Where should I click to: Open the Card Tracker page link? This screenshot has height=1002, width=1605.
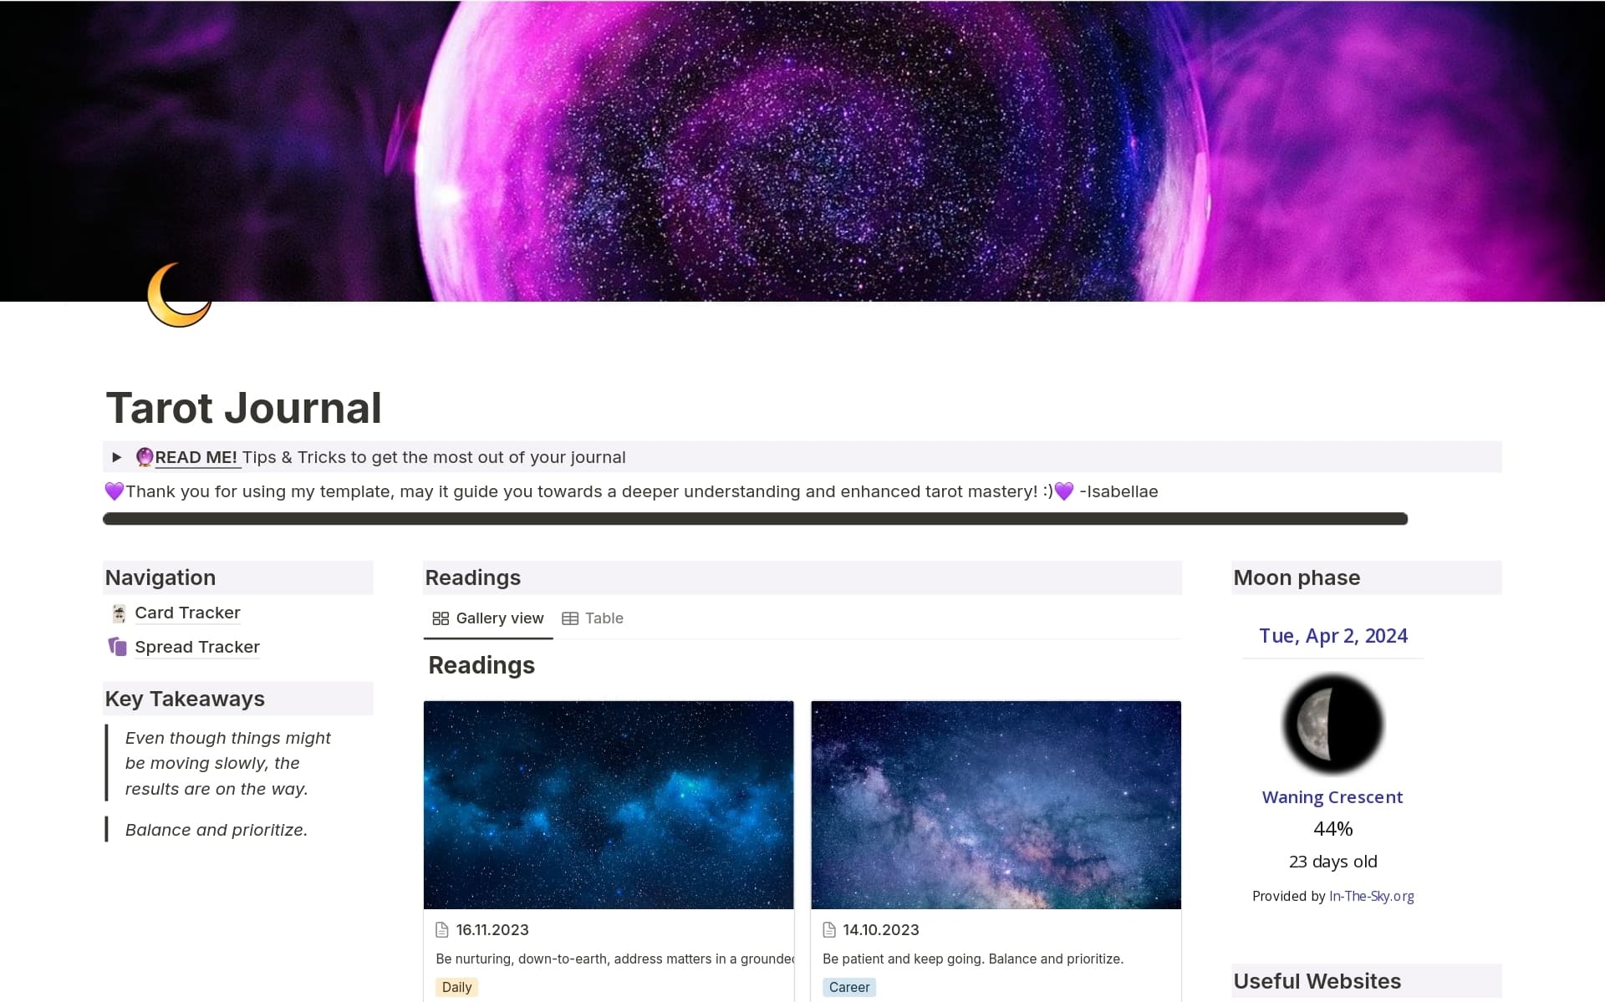(x=187, y=613)
